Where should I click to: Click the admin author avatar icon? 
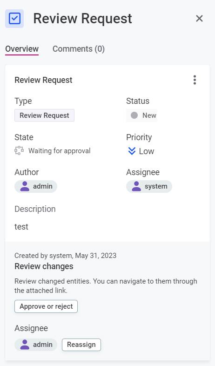point(25,186)
